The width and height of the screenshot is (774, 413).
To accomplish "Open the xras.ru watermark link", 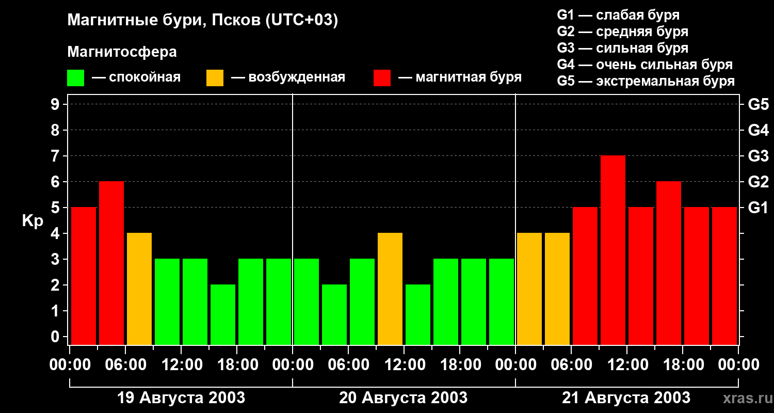I will [x=745, y=399].
